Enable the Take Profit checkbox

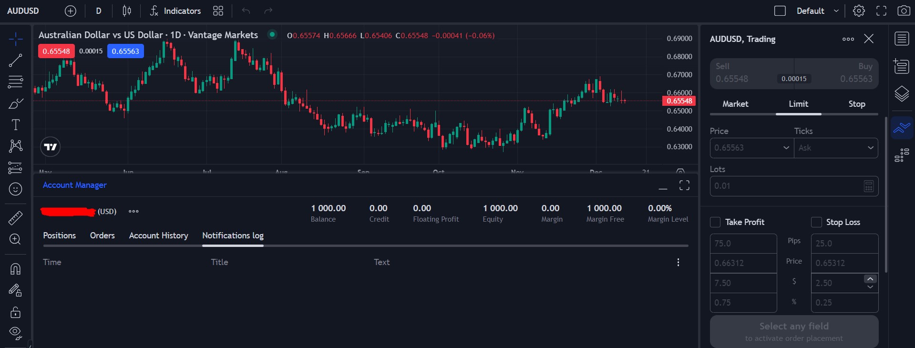click(x=715, y=222)
